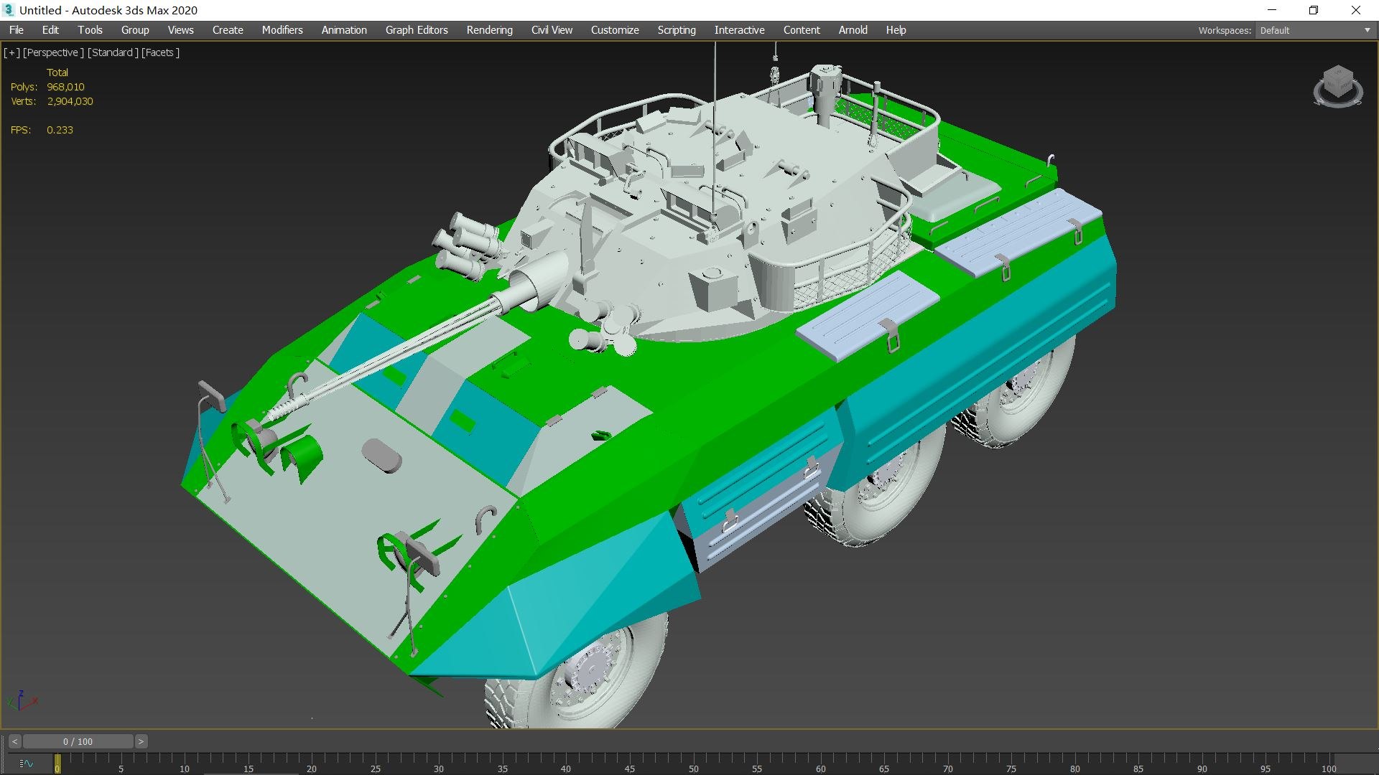Click the time slider previous frame arrow
This screenshot has height=775, width=1379.
pyautogui.click(x=14, y=741)
